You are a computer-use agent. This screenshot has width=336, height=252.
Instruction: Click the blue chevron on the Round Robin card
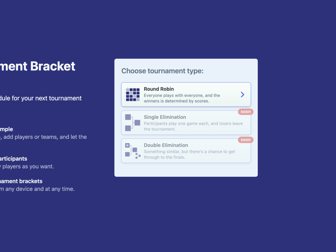point(242,94)
